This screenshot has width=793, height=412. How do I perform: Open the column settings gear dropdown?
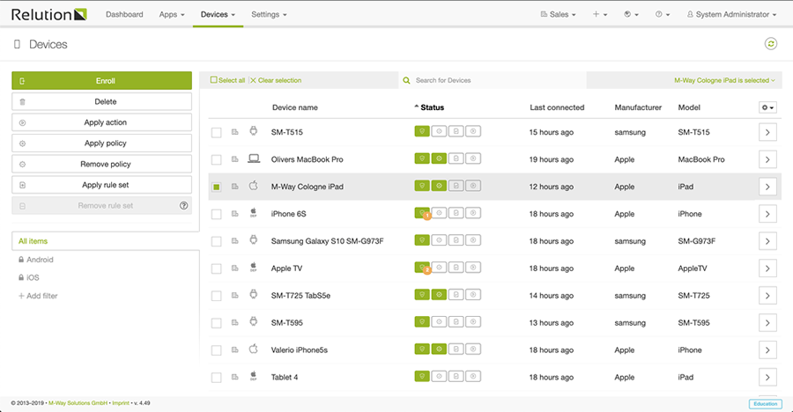(x=767, y=107)
